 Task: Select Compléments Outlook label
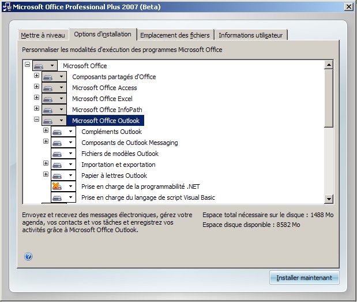click(111, 132)
